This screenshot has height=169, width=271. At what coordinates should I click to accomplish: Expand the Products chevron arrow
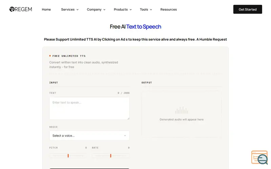click(x=131, y=10)
